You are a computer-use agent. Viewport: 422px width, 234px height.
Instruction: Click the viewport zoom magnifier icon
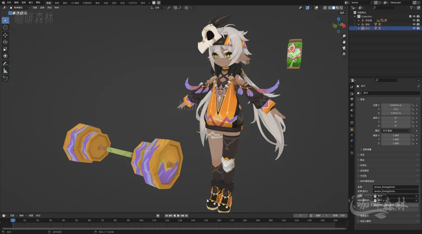[344, 36]
